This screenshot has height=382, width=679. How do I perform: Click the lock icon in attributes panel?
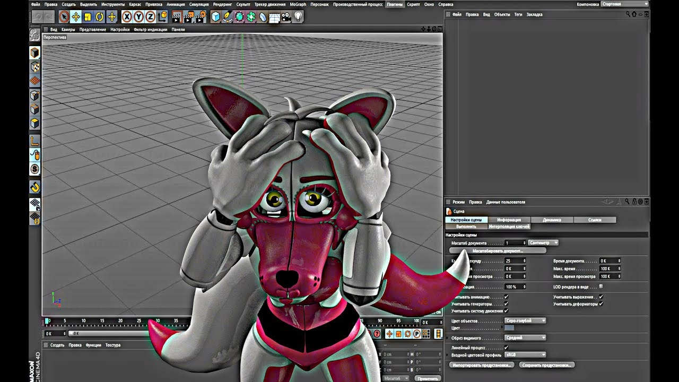tap(633, 202)
